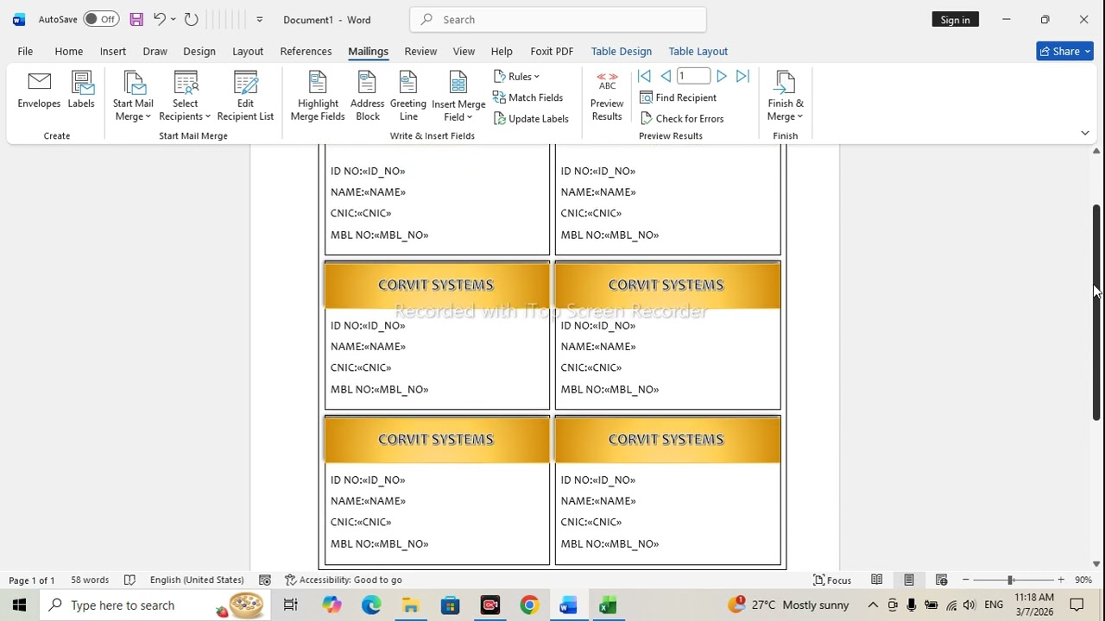Click the 58 words count

coord(90,580)
